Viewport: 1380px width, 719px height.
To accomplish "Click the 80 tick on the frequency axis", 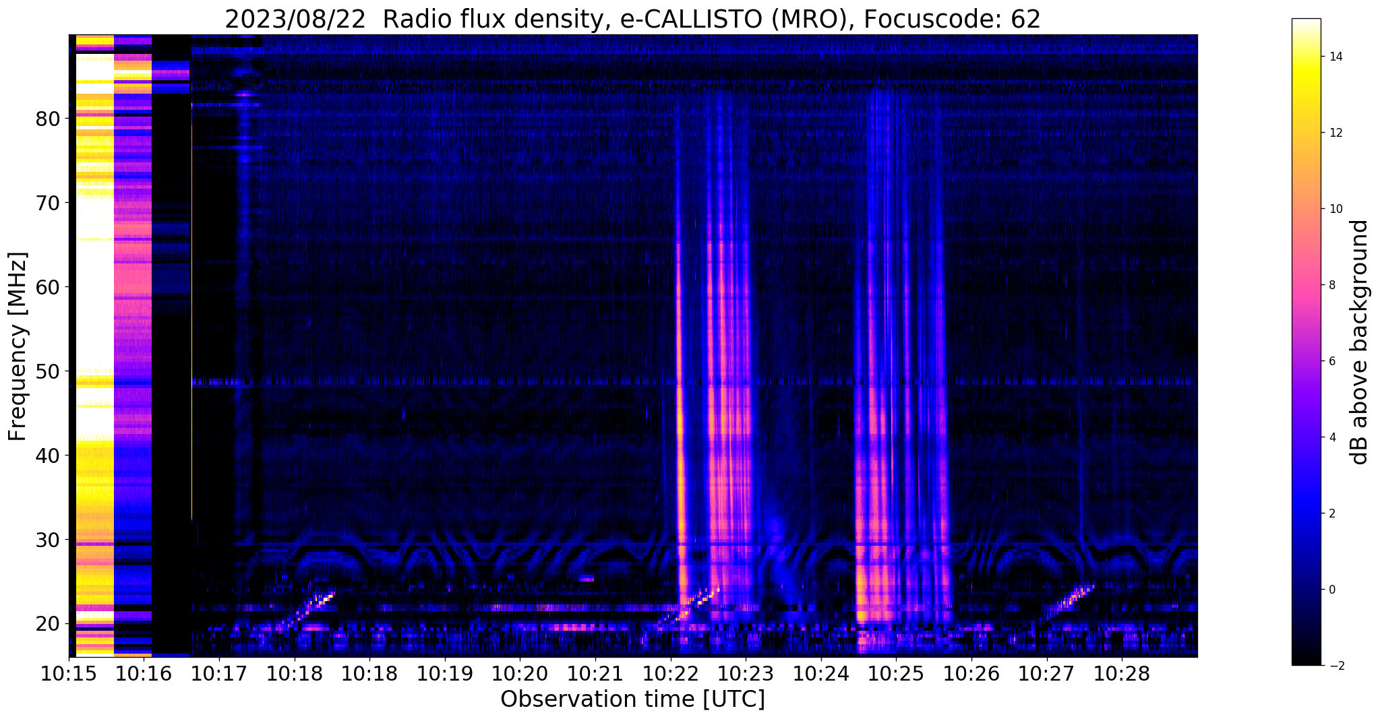I will click(48, 119).
